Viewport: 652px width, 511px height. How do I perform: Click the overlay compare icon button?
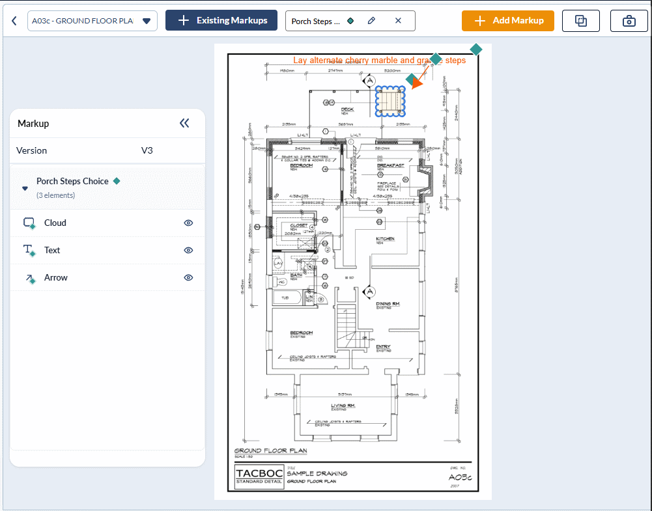tap(581, 21)
